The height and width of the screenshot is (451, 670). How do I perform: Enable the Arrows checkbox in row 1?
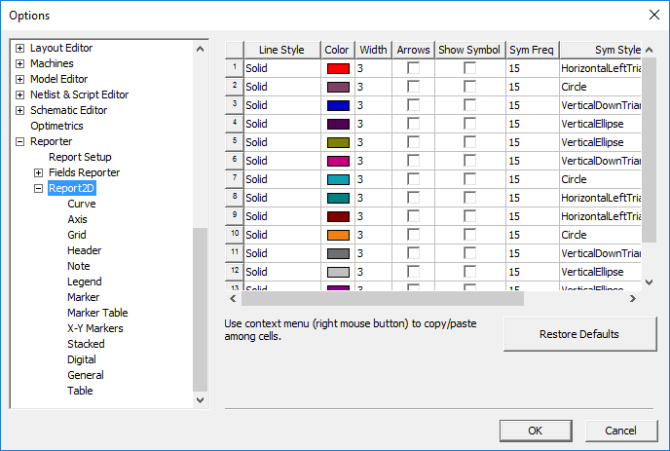(x=414, y=69)
